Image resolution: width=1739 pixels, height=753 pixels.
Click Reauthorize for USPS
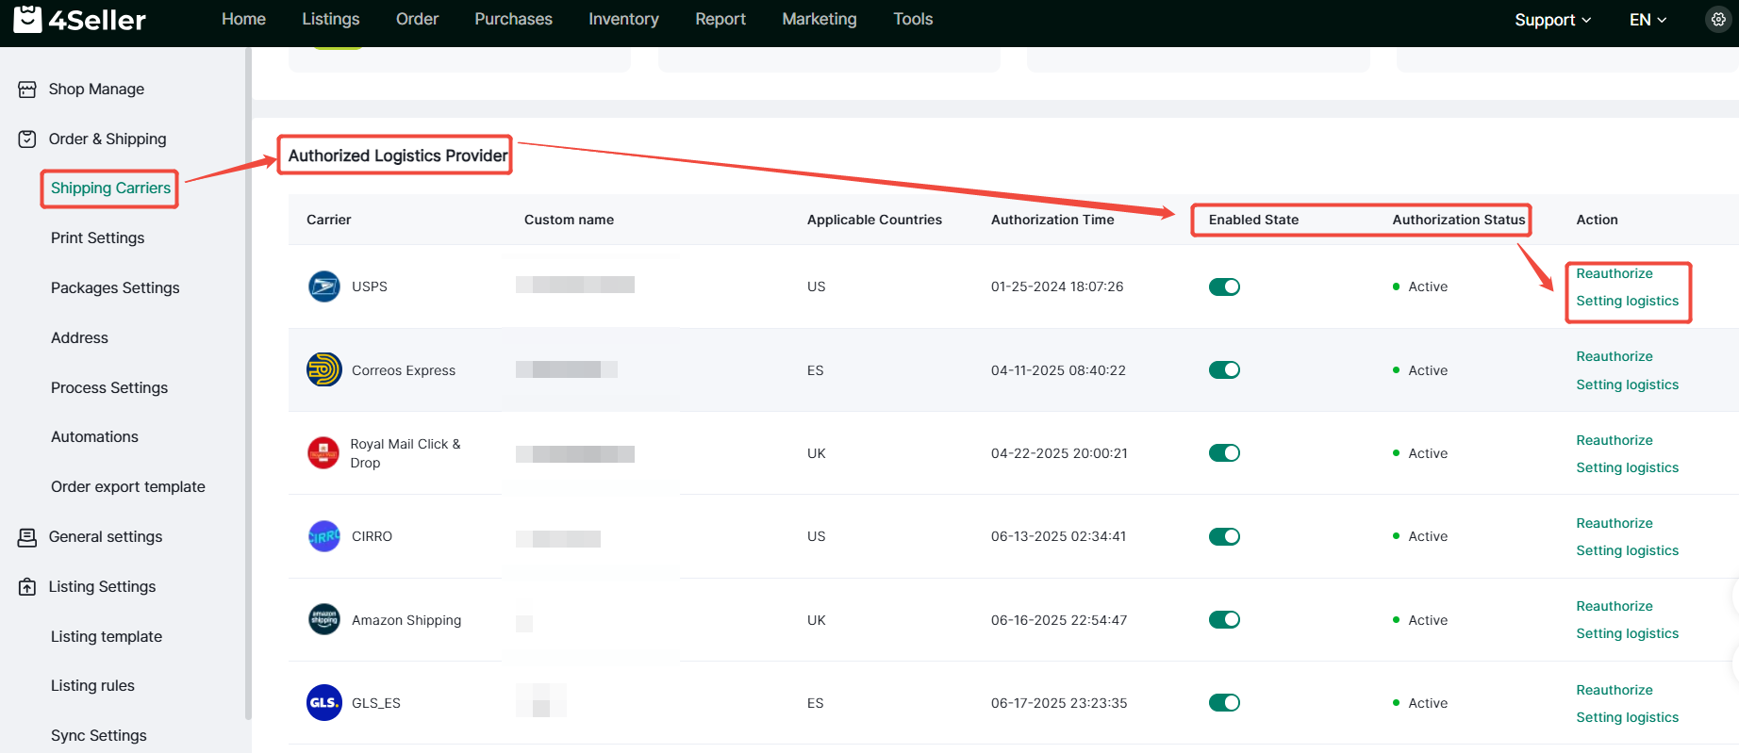1614,273
